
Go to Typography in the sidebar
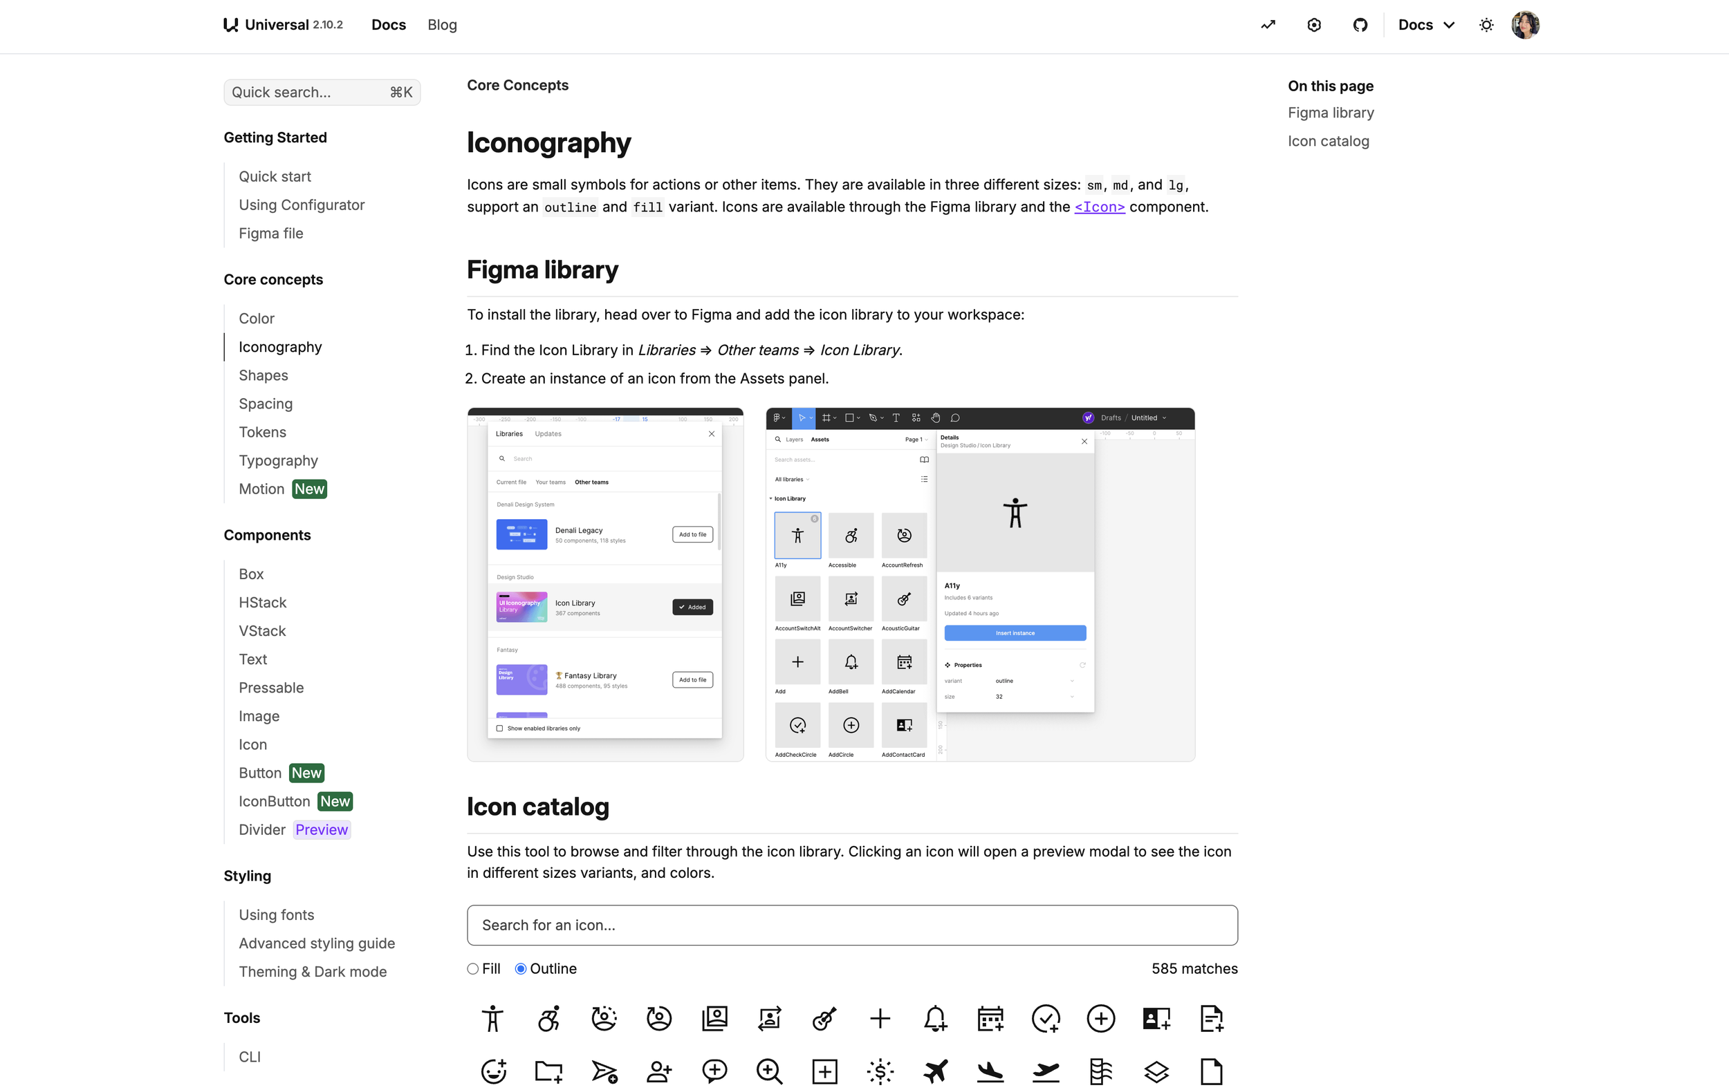coord(278,461)
